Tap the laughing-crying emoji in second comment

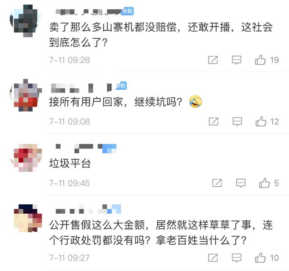click(x=196, y=101)
